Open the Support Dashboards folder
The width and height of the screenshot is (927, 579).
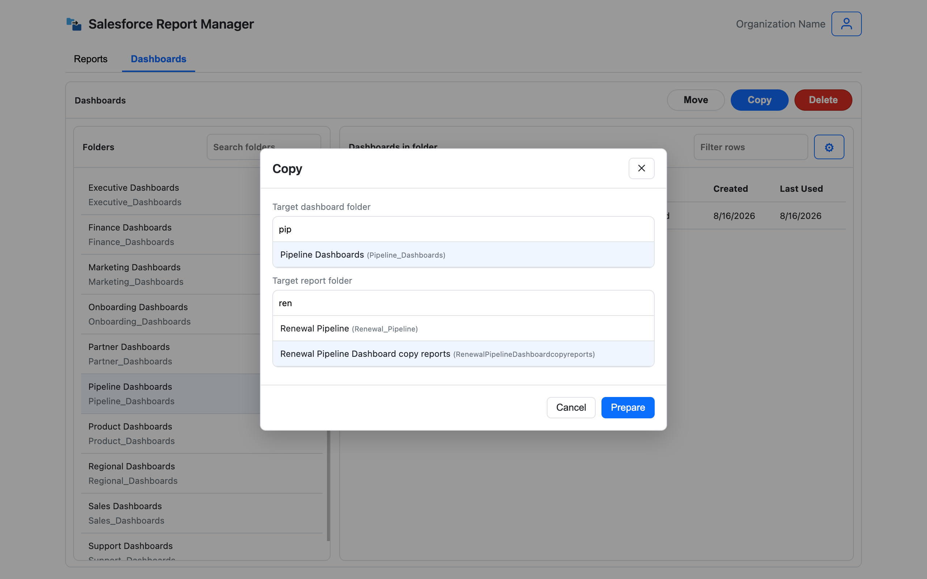[202, 548]
